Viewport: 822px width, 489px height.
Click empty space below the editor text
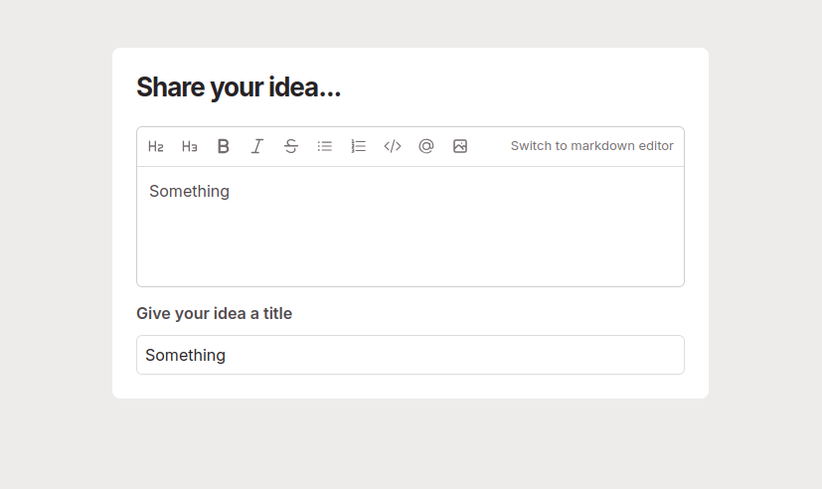tap(410, 248)
